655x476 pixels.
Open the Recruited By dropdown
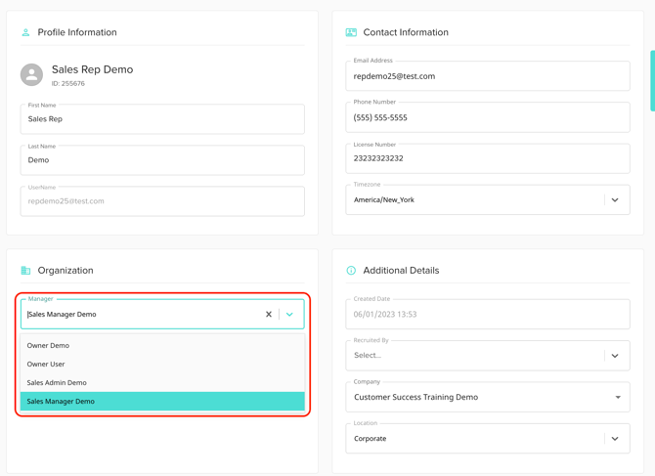click(615, 356)
